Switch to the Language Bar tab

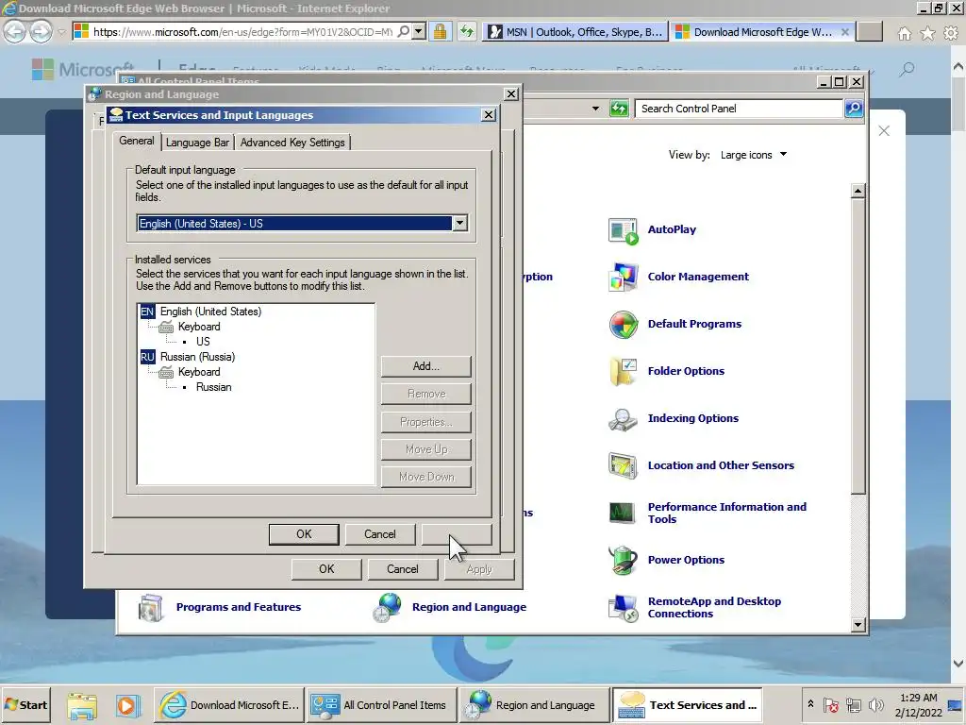pos(197,143)
